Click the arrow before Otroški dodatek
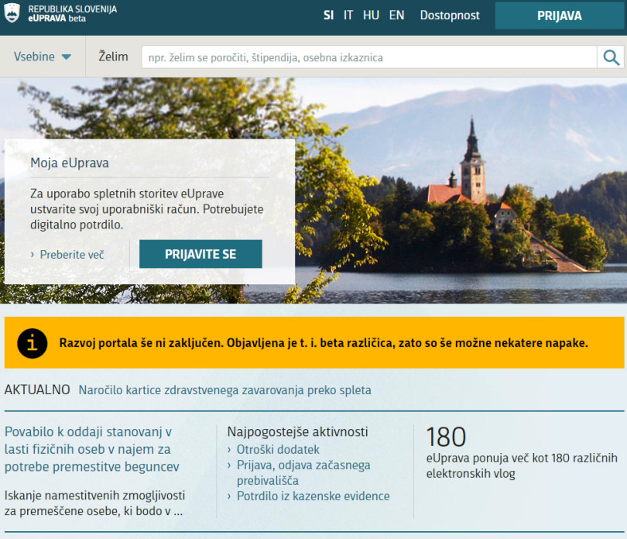Image resolution: width=627 pixels, height=539 pixels. (x=229, y=448)
